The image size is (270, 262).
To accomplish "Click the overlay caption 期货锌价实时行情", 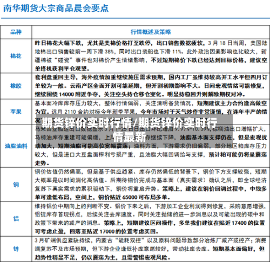I will click(129, 130).
